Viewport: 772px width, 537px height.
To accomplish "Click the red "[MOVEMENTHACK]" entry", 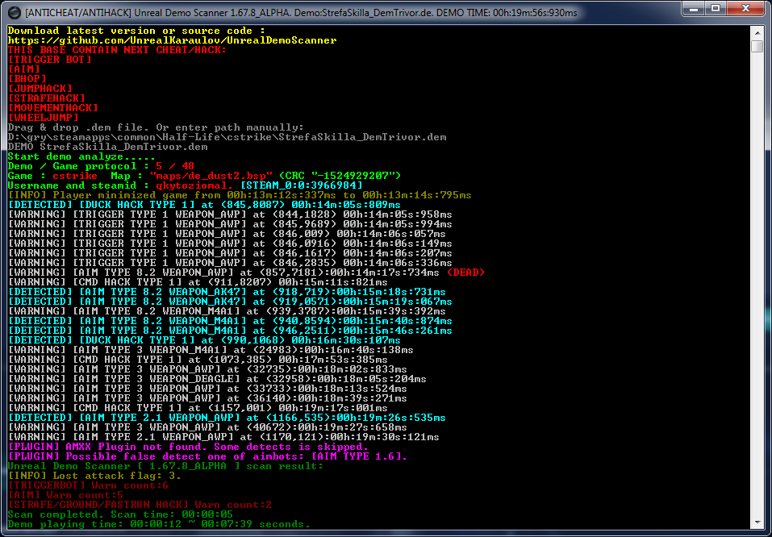I will click(x=53, y=108).
